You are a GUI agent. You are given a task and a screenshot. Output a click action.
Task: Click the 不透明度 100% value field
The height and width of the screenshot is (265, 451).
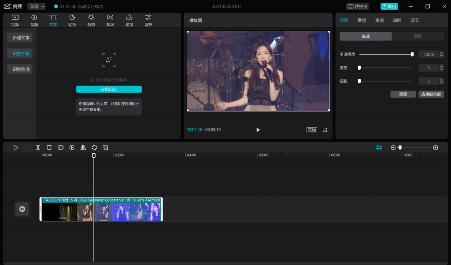pos(429,54)
